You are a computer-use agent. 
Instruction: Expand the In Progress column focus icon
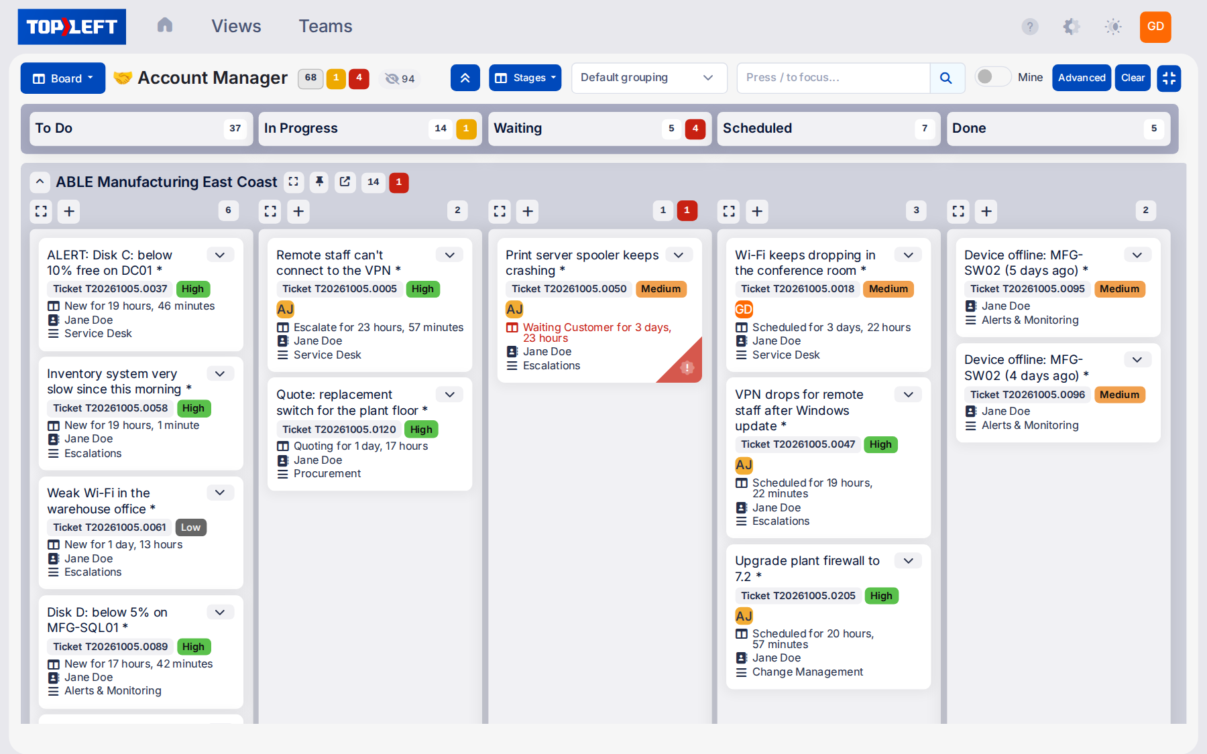pyautogui.click(x=270, y=211)
